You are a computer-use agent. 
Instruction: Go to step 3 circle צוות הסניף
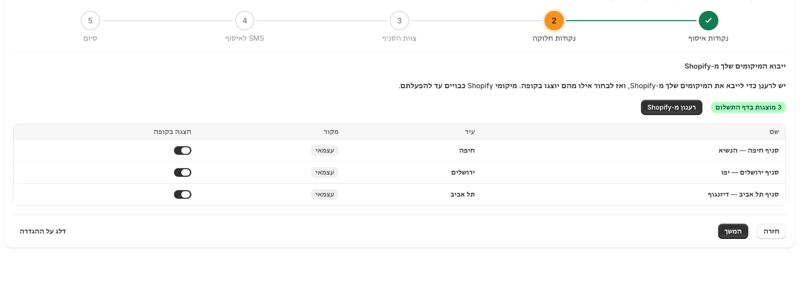pos(399,21)
